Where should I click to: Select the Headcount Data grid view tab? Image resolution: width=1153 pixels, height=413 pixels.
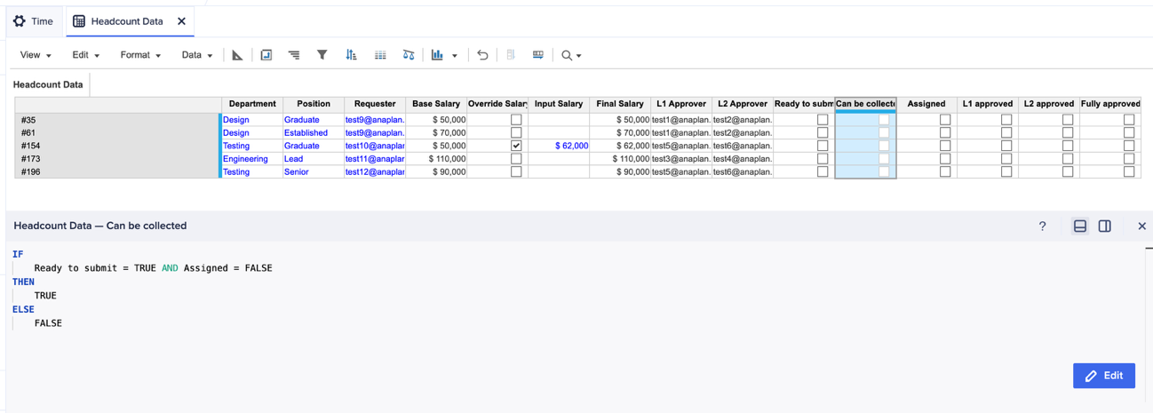click(x=49, y=84)
